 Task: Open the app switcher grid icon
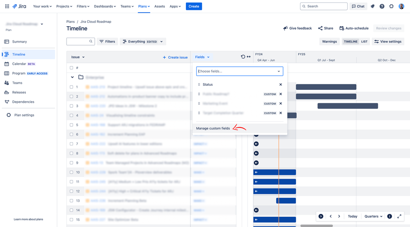(7, 6)
